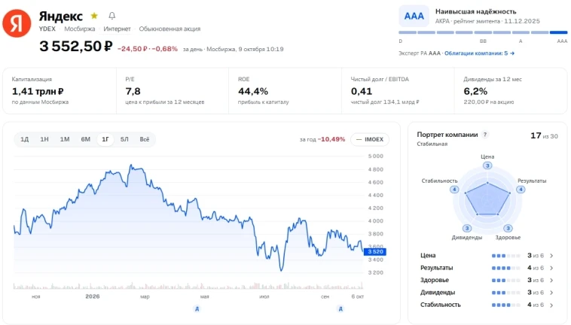Click the AAA rating badge
The image size is (571, 325).
(x=414, y=17)
